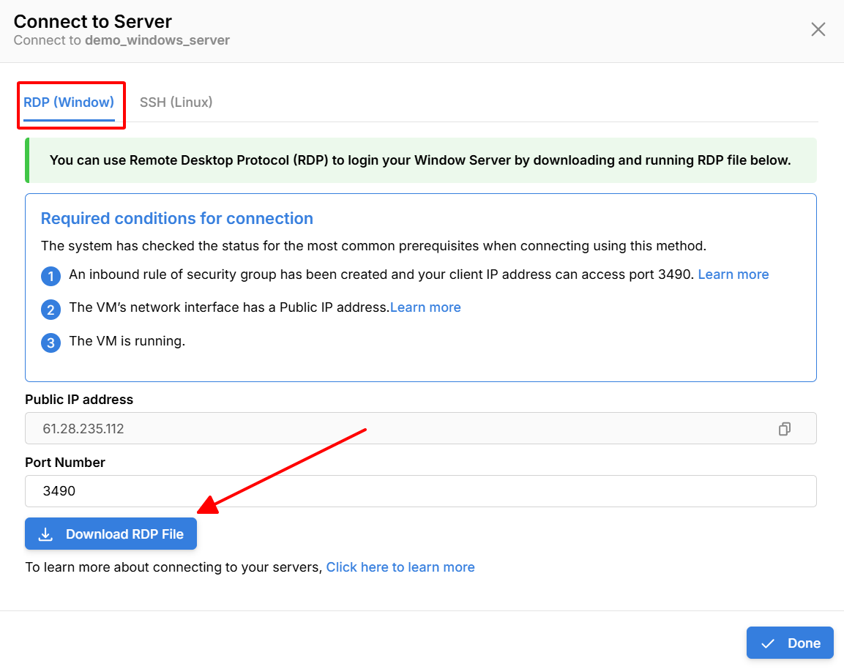The height and width of the screenshot is (669, 844).
Task: Copy the public IP address
Action: [x=784, y=429]
